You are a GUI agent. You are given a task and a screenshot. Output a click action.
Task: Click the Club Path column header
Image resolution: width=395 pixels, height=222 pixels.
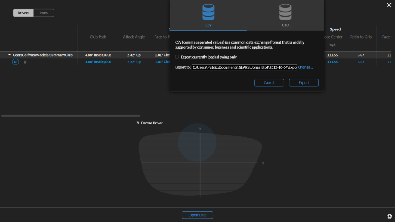point(98,37)
